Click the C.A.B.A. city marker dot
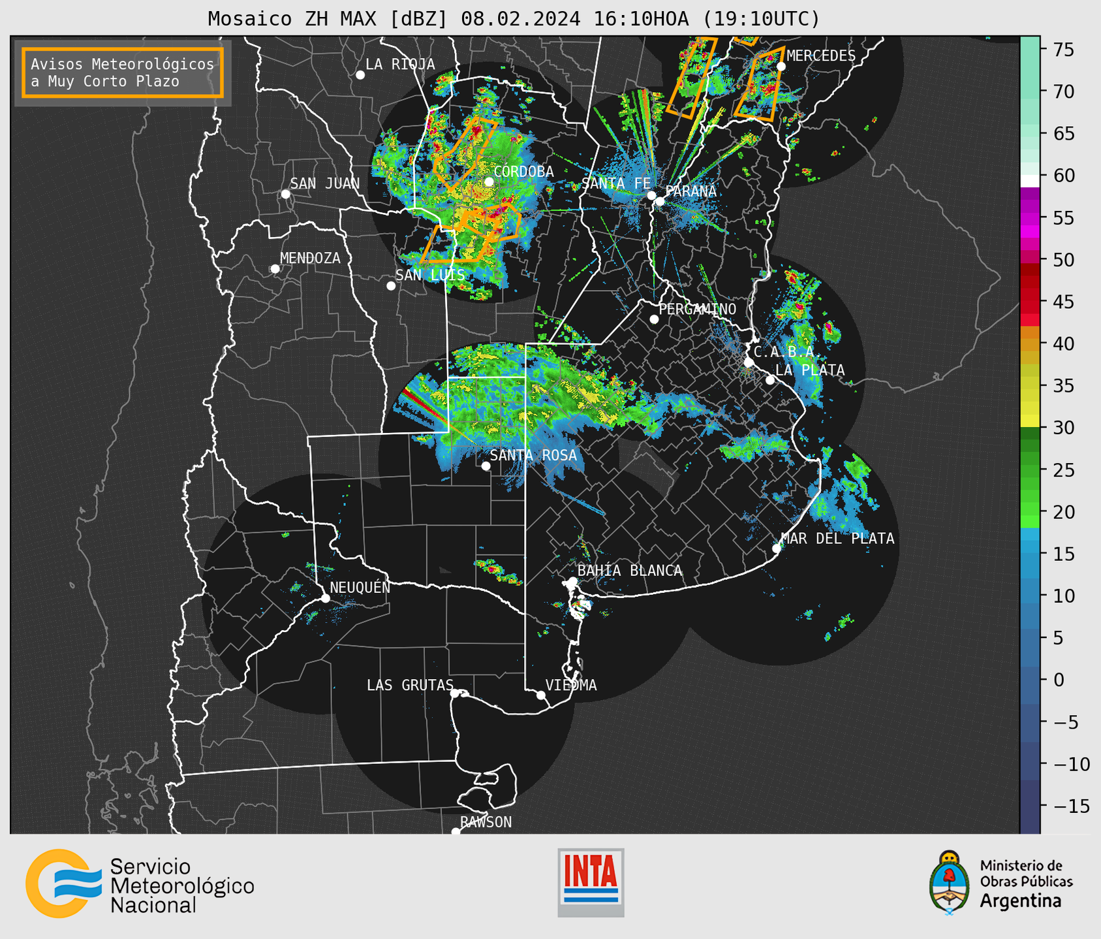 click(x=749, y=362)
